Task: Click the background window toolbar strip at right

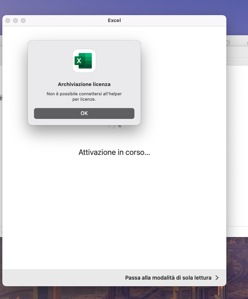Action: click(236, 52)
